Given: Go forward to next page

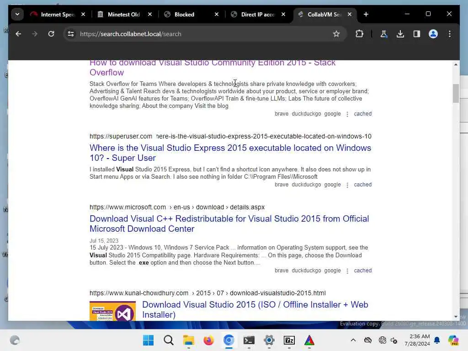Looking at the screenshot, I should [35, 34].
